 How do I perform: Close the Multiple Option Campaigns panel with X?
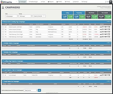pos(108,43)
